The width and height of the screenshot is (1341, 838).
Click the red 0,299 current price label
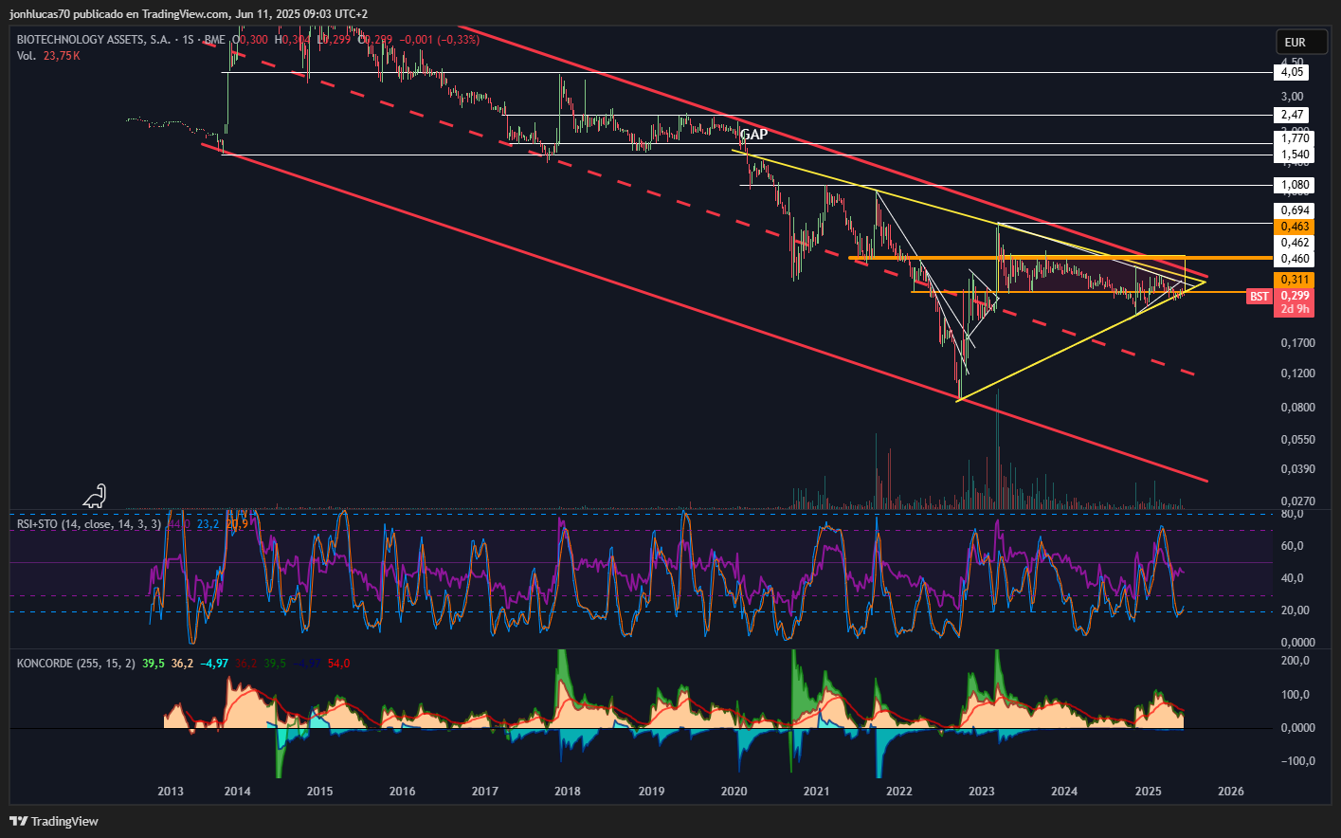pyautogui.click(x=1296, y=296)
